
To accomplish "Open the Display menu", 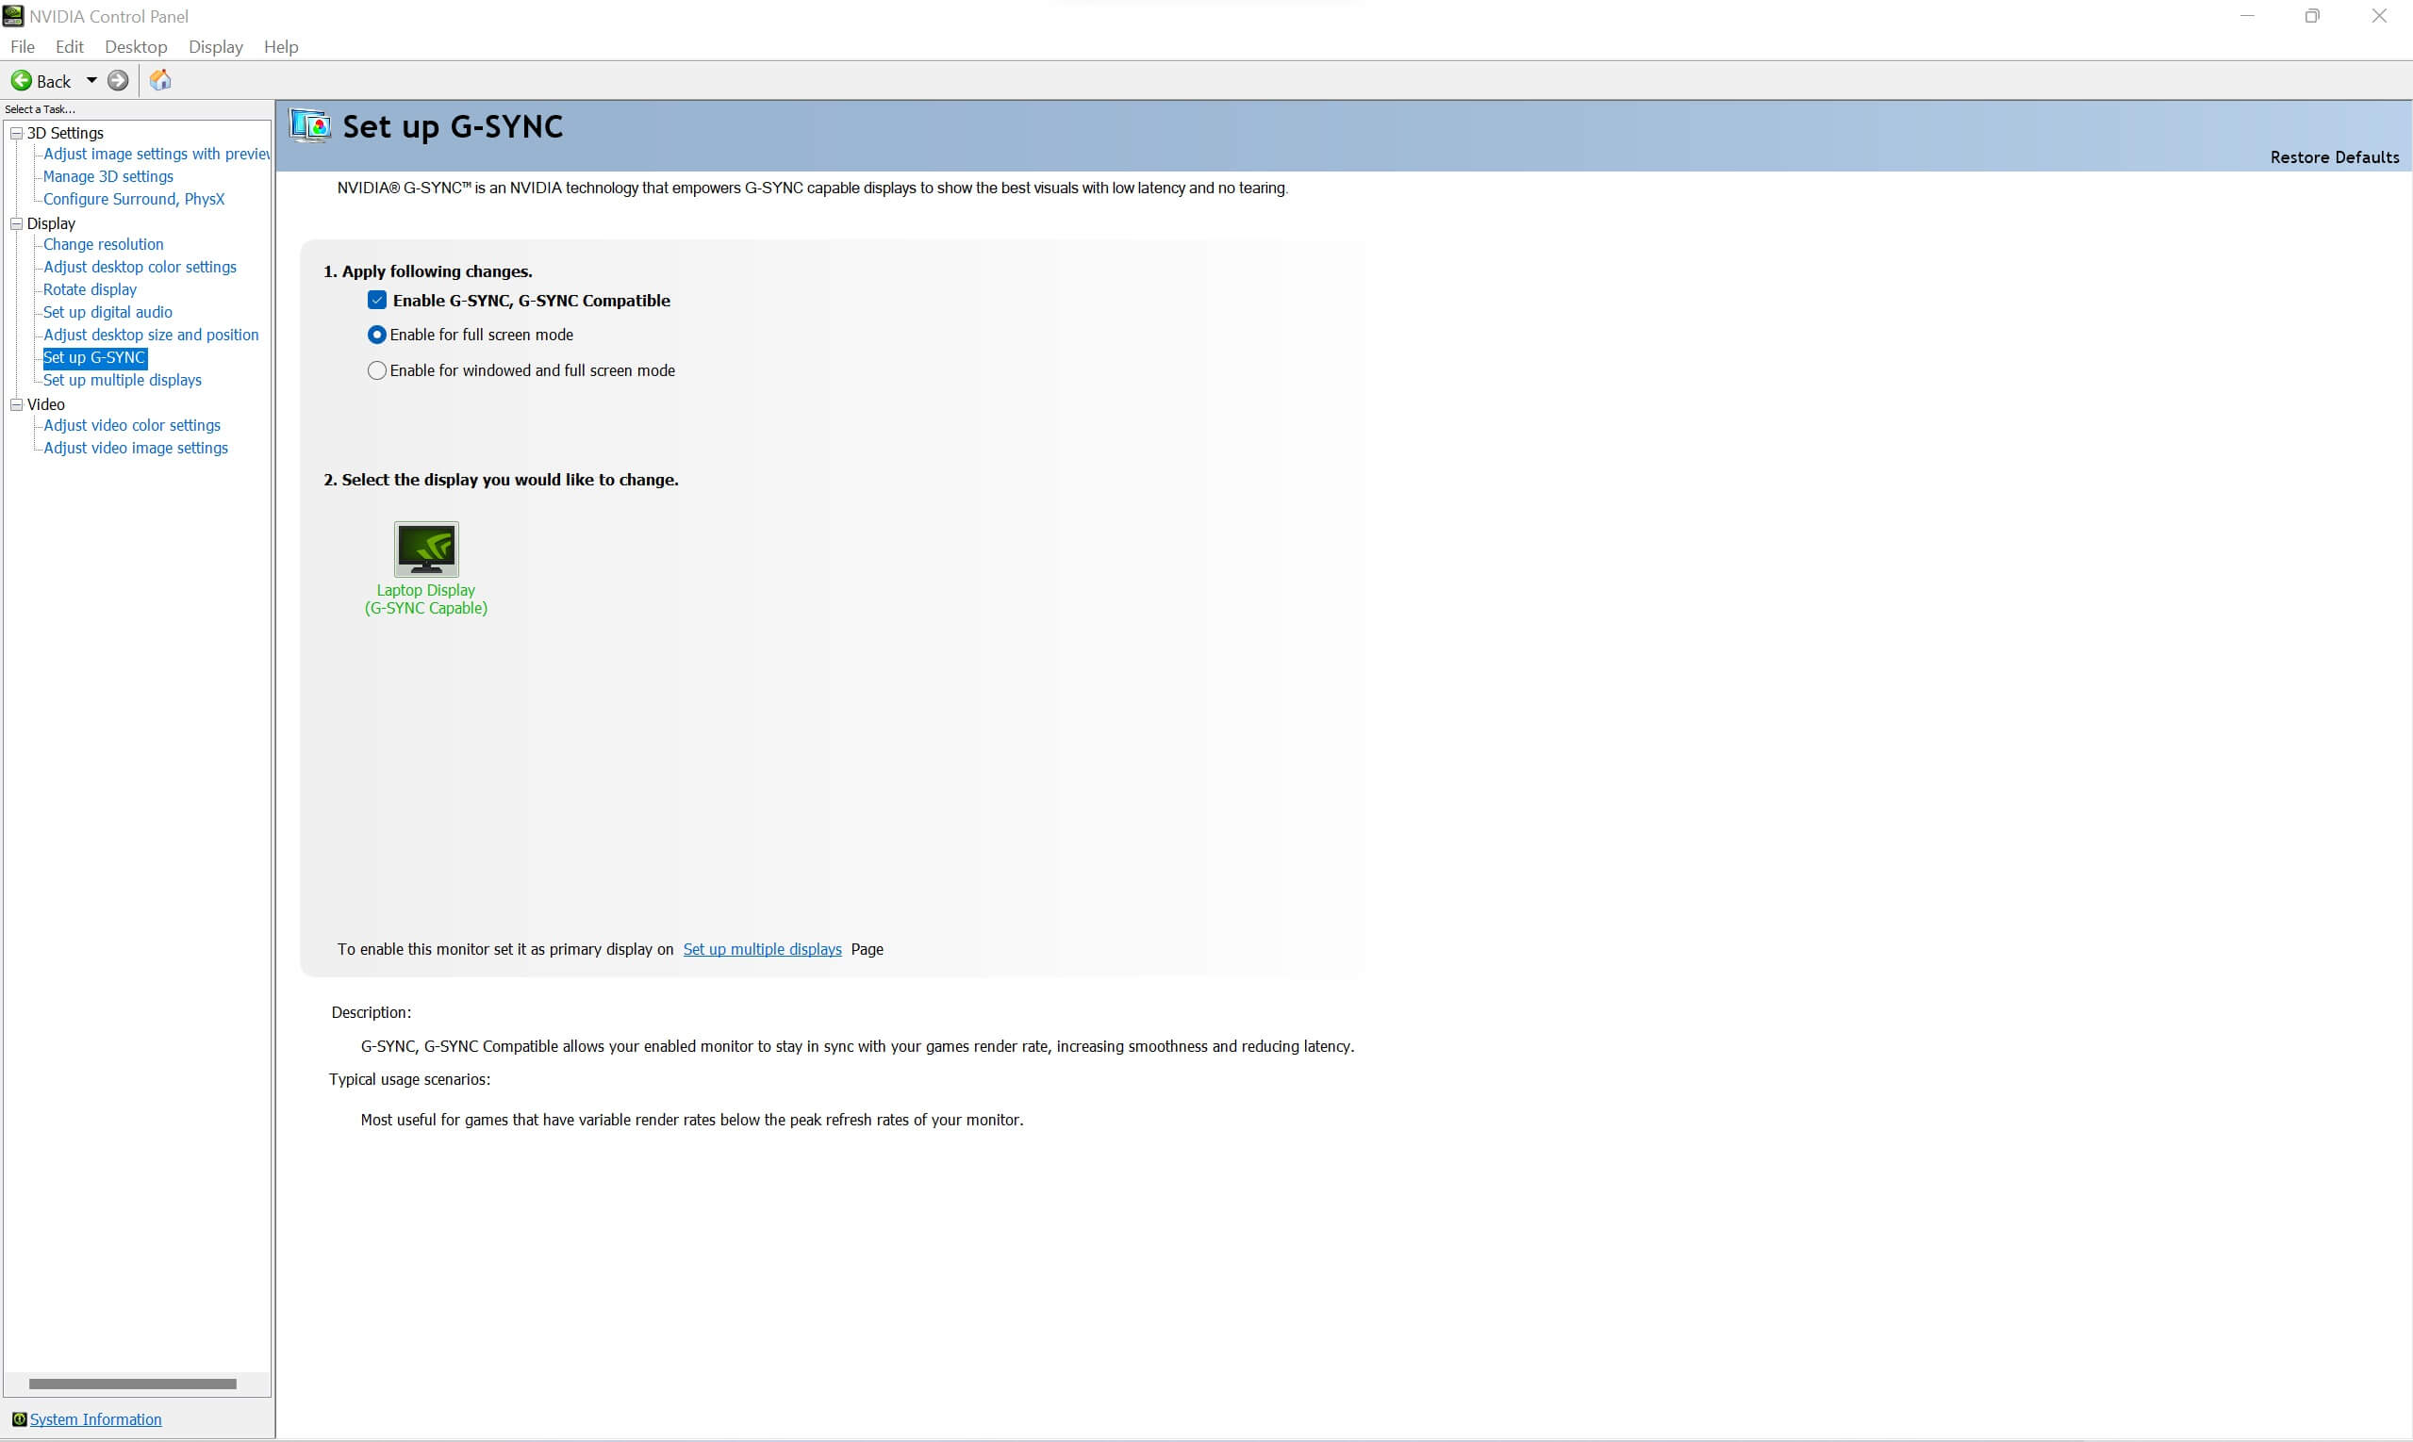I will (x=216, y=46).
